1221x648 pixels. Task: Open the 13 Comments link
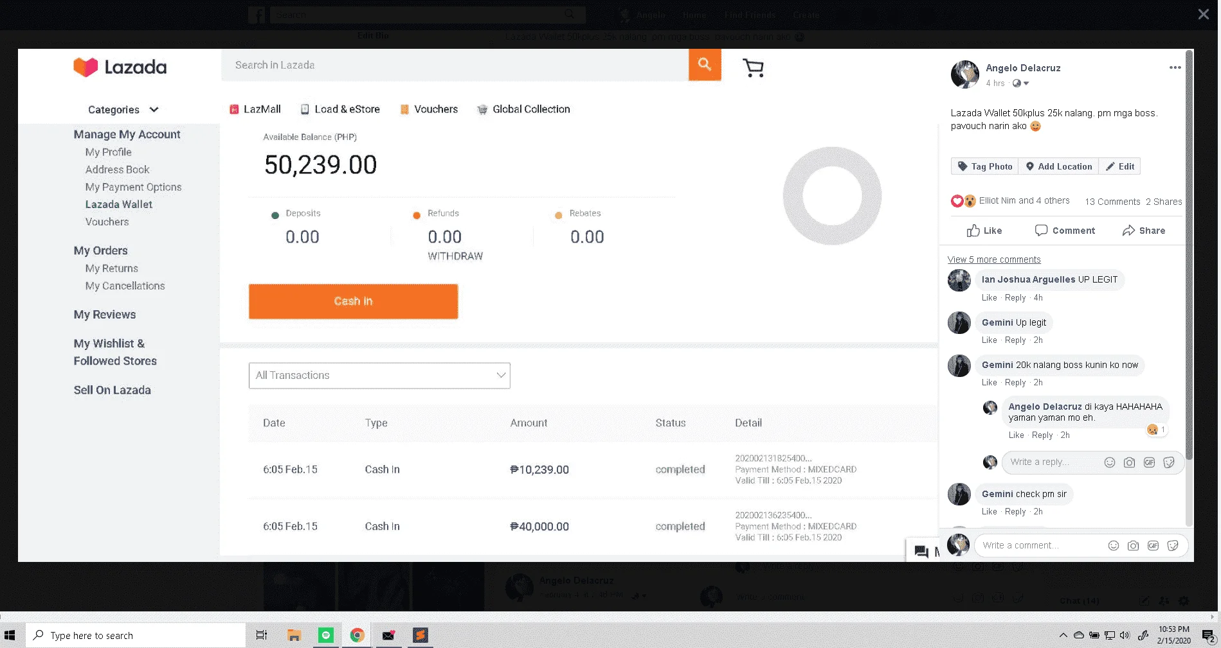tap(1112, 202)
